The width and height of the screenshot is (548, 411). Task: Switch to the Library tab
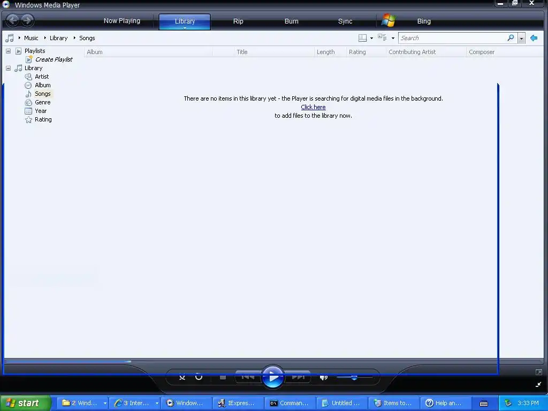click(185, 21)
